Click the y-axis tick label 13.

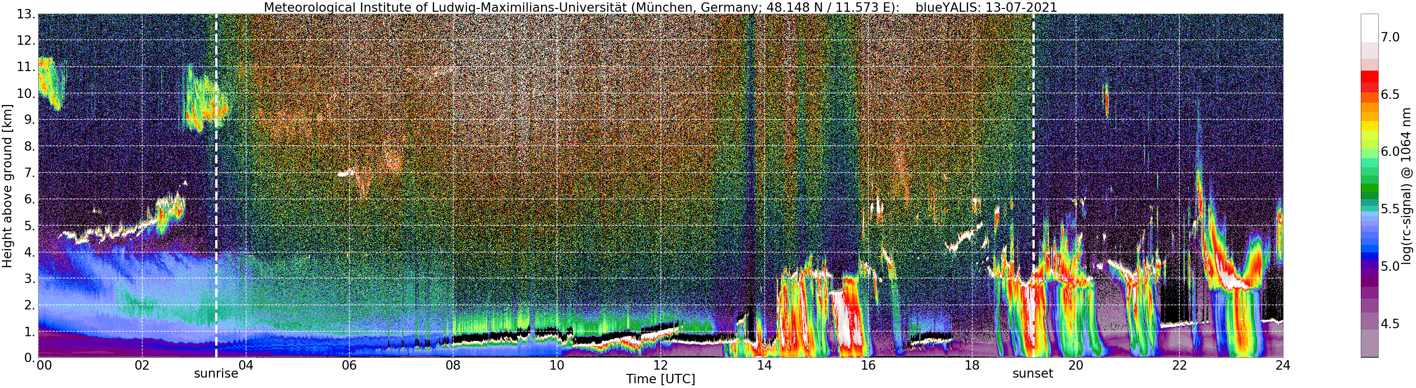point(27,14)
